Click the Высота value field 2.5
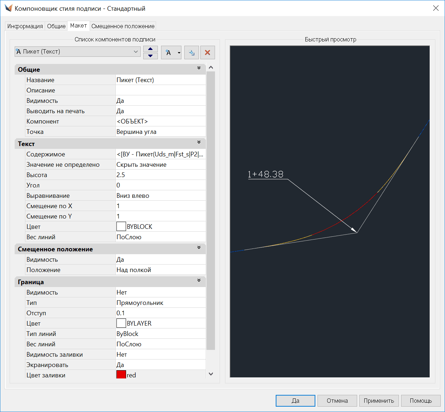The width and height of the screenshot is (445, 412). pos(160,175)
